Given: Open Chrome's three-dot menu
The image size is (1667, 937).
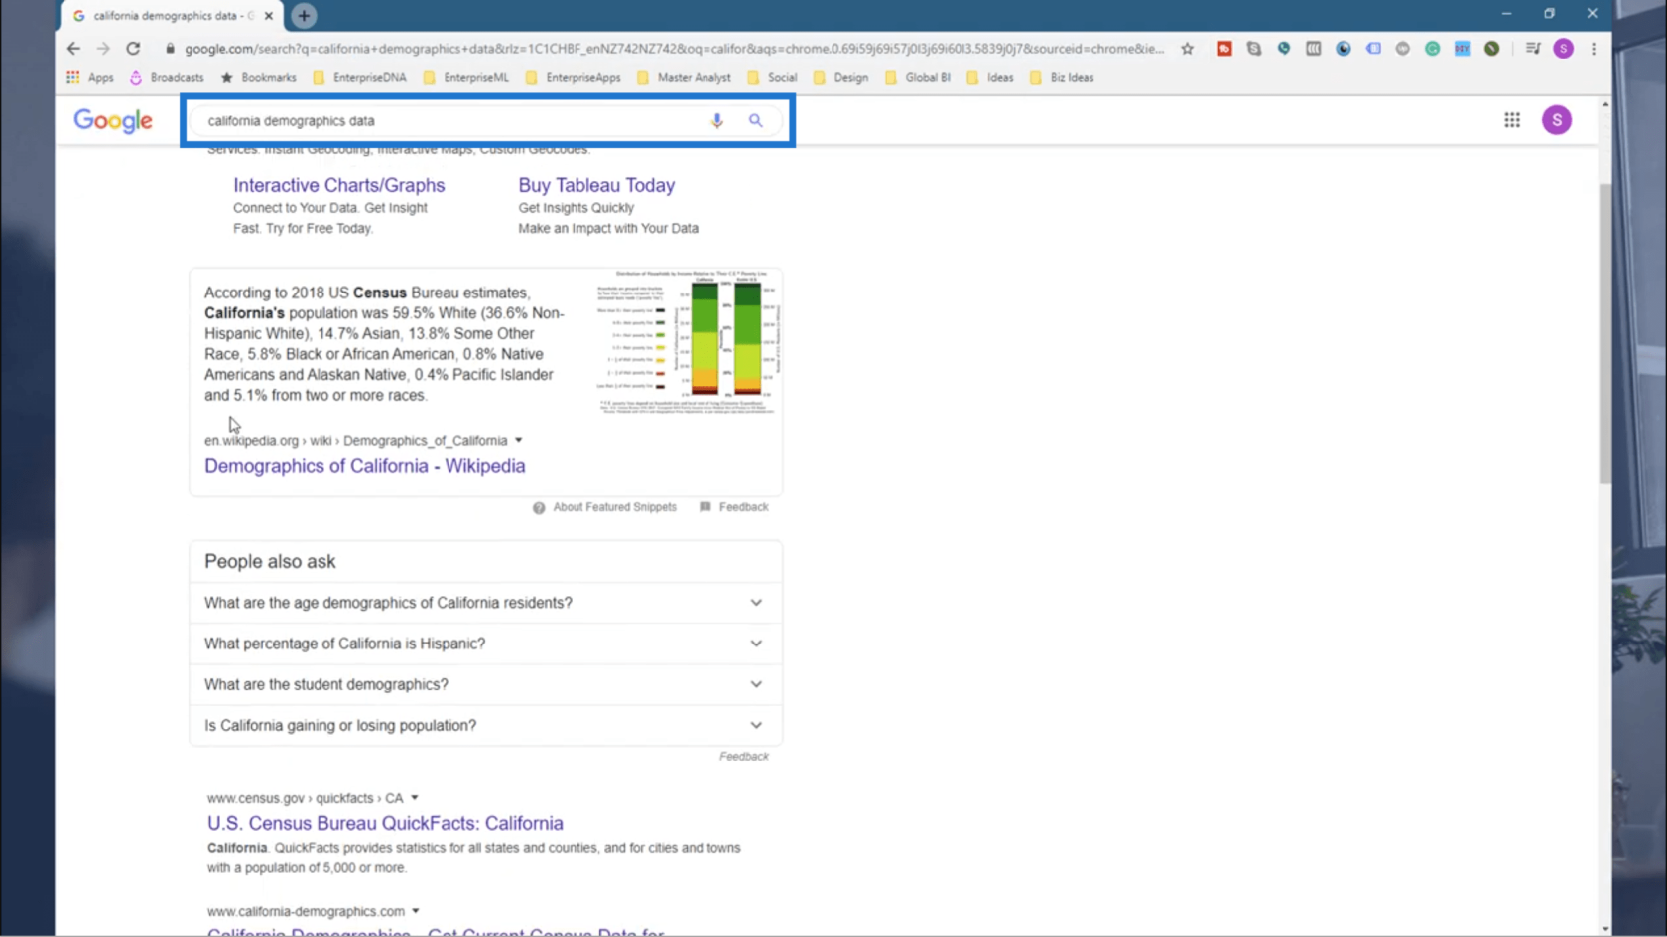Looking at the screenshot, I should pyautogui.click(x=1594, y=48).
